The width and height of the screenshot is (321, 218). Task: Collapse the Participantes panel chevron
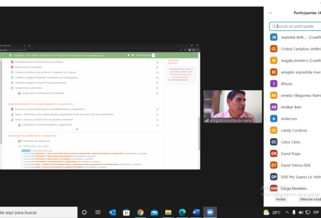click(x=270, y=13)
